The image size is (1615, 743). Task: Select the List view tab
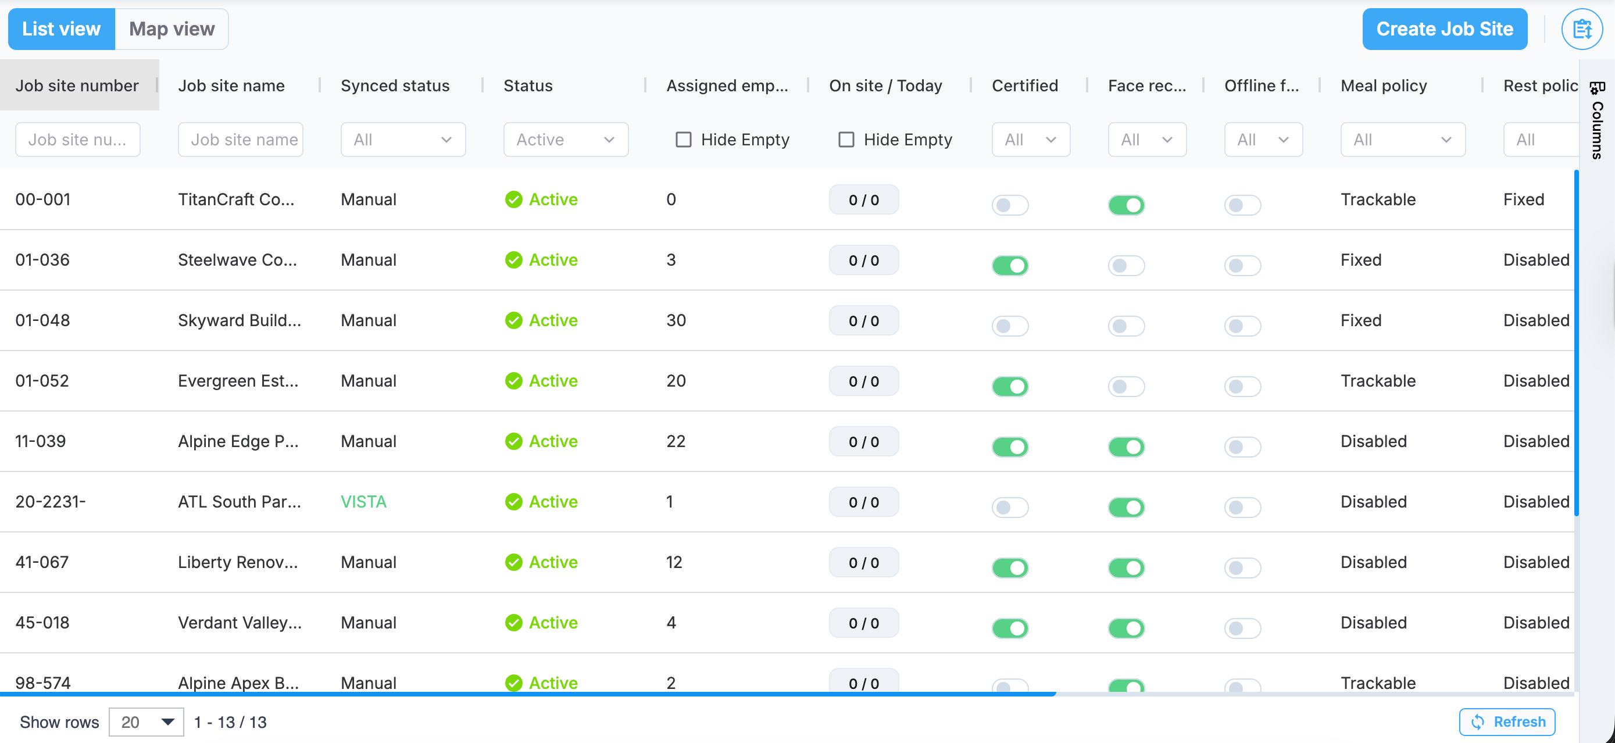click(x=62, y=30)
